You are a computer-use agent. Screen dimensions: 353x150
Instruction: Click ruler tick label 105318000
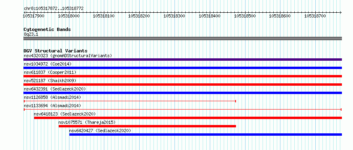coord(69,16)
